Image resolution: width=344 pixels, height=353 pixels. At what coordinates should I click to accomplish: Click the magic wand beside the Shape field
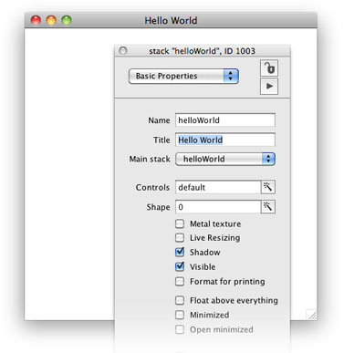tap(267, 207)
